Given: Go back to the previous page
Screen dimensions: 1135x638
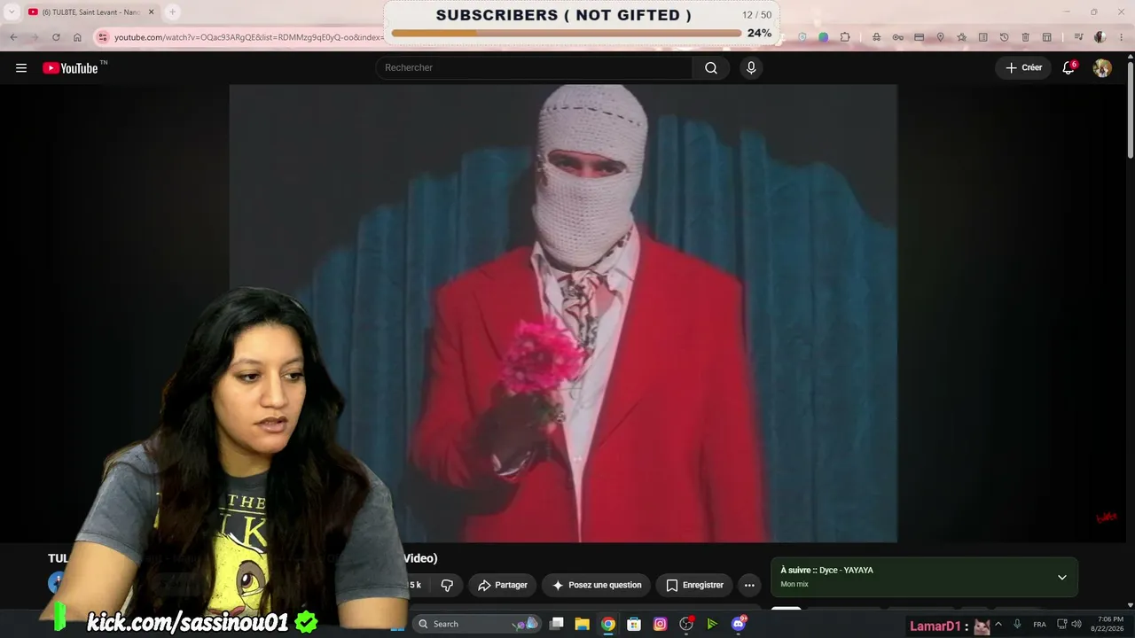Looking at the screenshot, I should [x=13, y=37].
